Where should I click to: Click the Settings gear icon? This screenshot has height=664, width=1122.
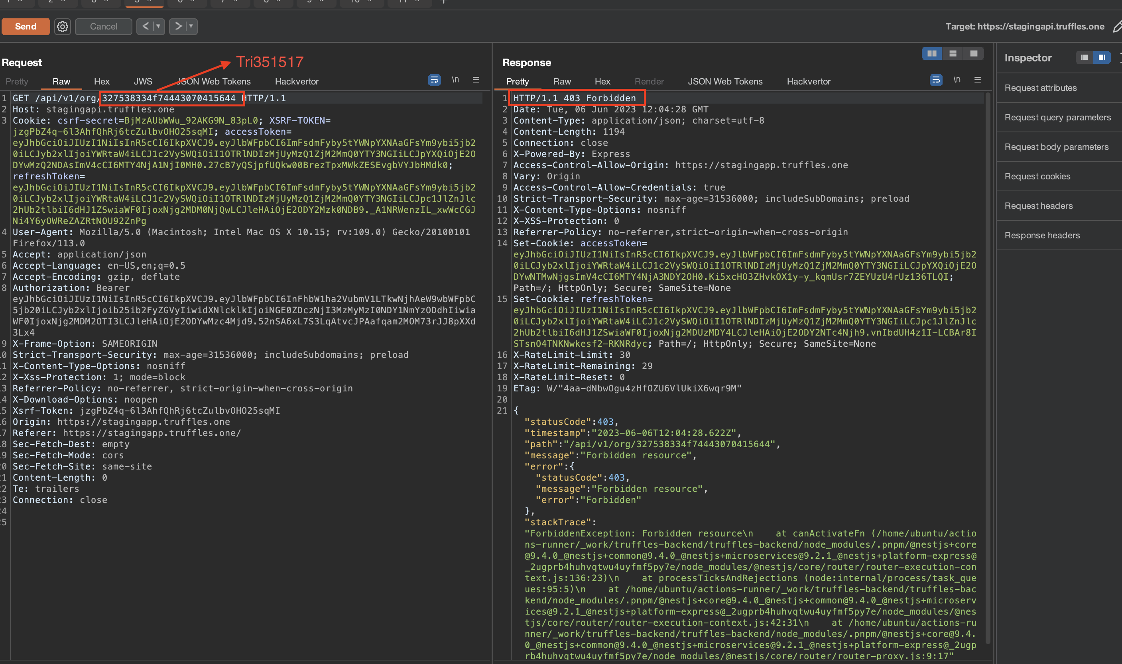pos(63,26)
